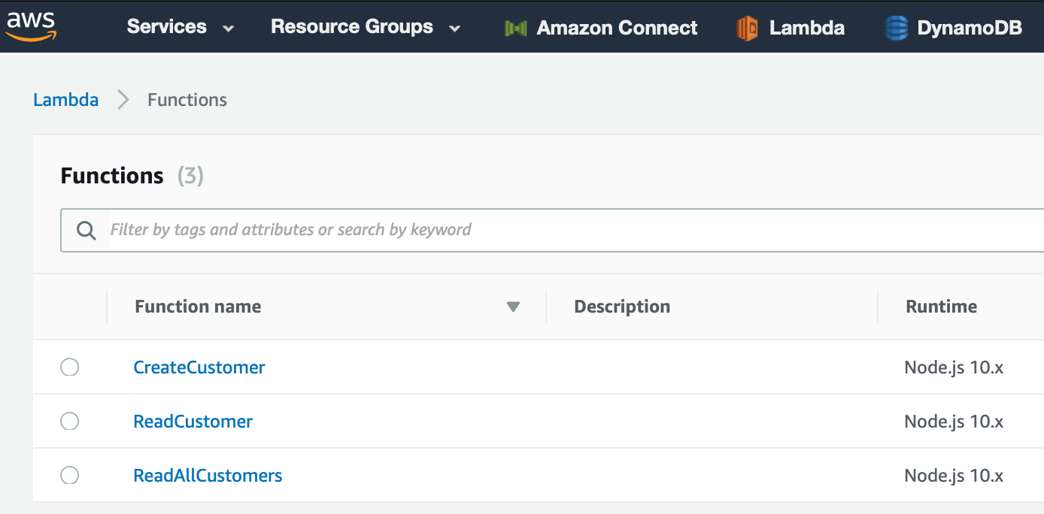Go to Lambda breadcrumb link
Image resolution: width=1044 pixels, height=514 pixels.
pyautogui.click(x=66, y=100)
